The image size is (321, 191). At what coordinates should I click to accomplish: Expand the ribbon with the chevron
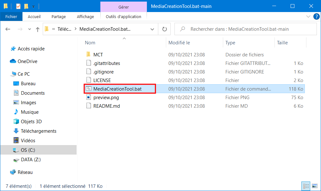pos(308,16)
